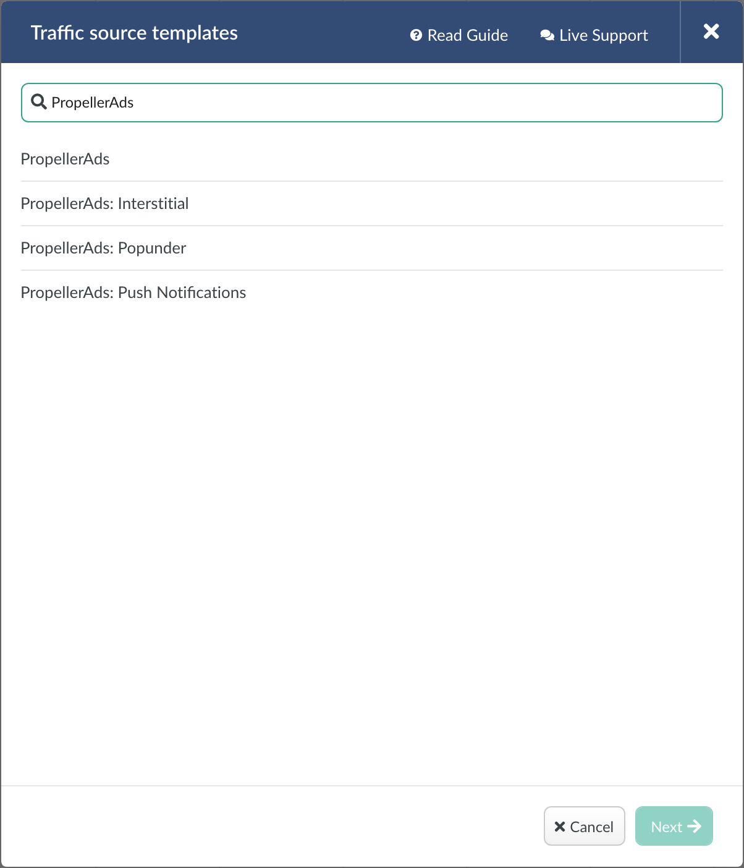Click the question mark icon beside Read Guide
Image resolution: width=744 pixels, height=868 pixels.
point(416,35)
